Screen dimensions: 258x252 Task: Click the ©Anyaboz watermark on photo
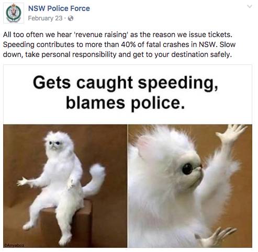pos(14,245)
